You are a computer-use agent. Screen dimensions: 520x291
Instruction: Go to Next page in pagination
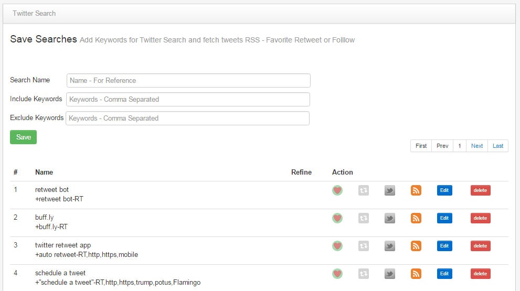pyautogui.click(x=477, y=146)
